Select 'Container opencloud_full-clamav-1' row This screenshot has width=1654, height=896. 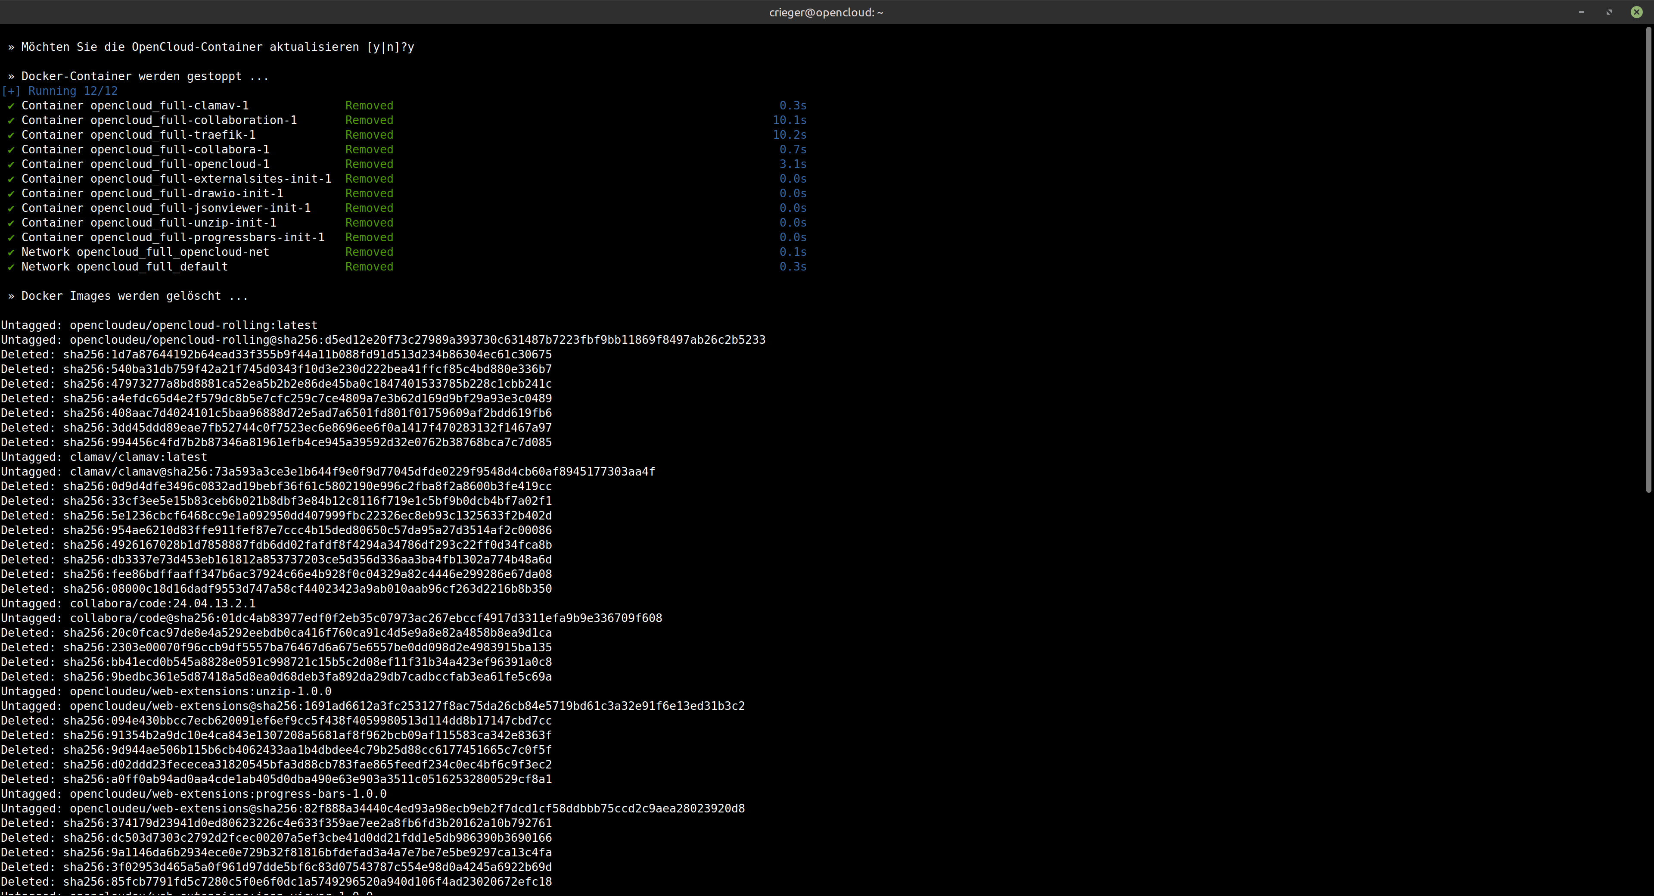tap(407, 106)
